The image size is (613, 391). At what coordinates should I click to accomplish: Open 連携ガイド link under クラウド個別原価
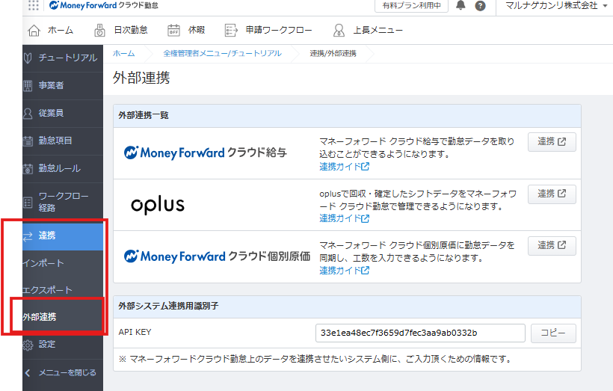(344, 271)
